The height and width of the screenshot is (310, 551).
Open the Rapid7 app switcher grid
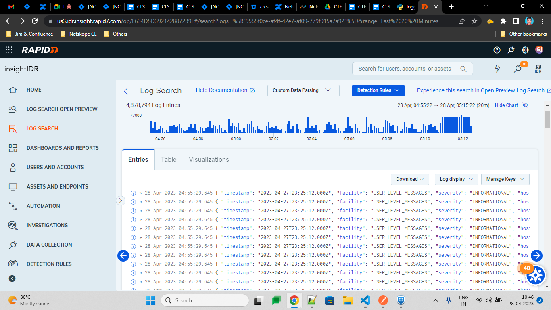tap(9, 50)
